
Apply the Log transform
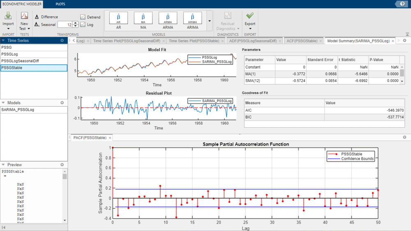point(87,25)
